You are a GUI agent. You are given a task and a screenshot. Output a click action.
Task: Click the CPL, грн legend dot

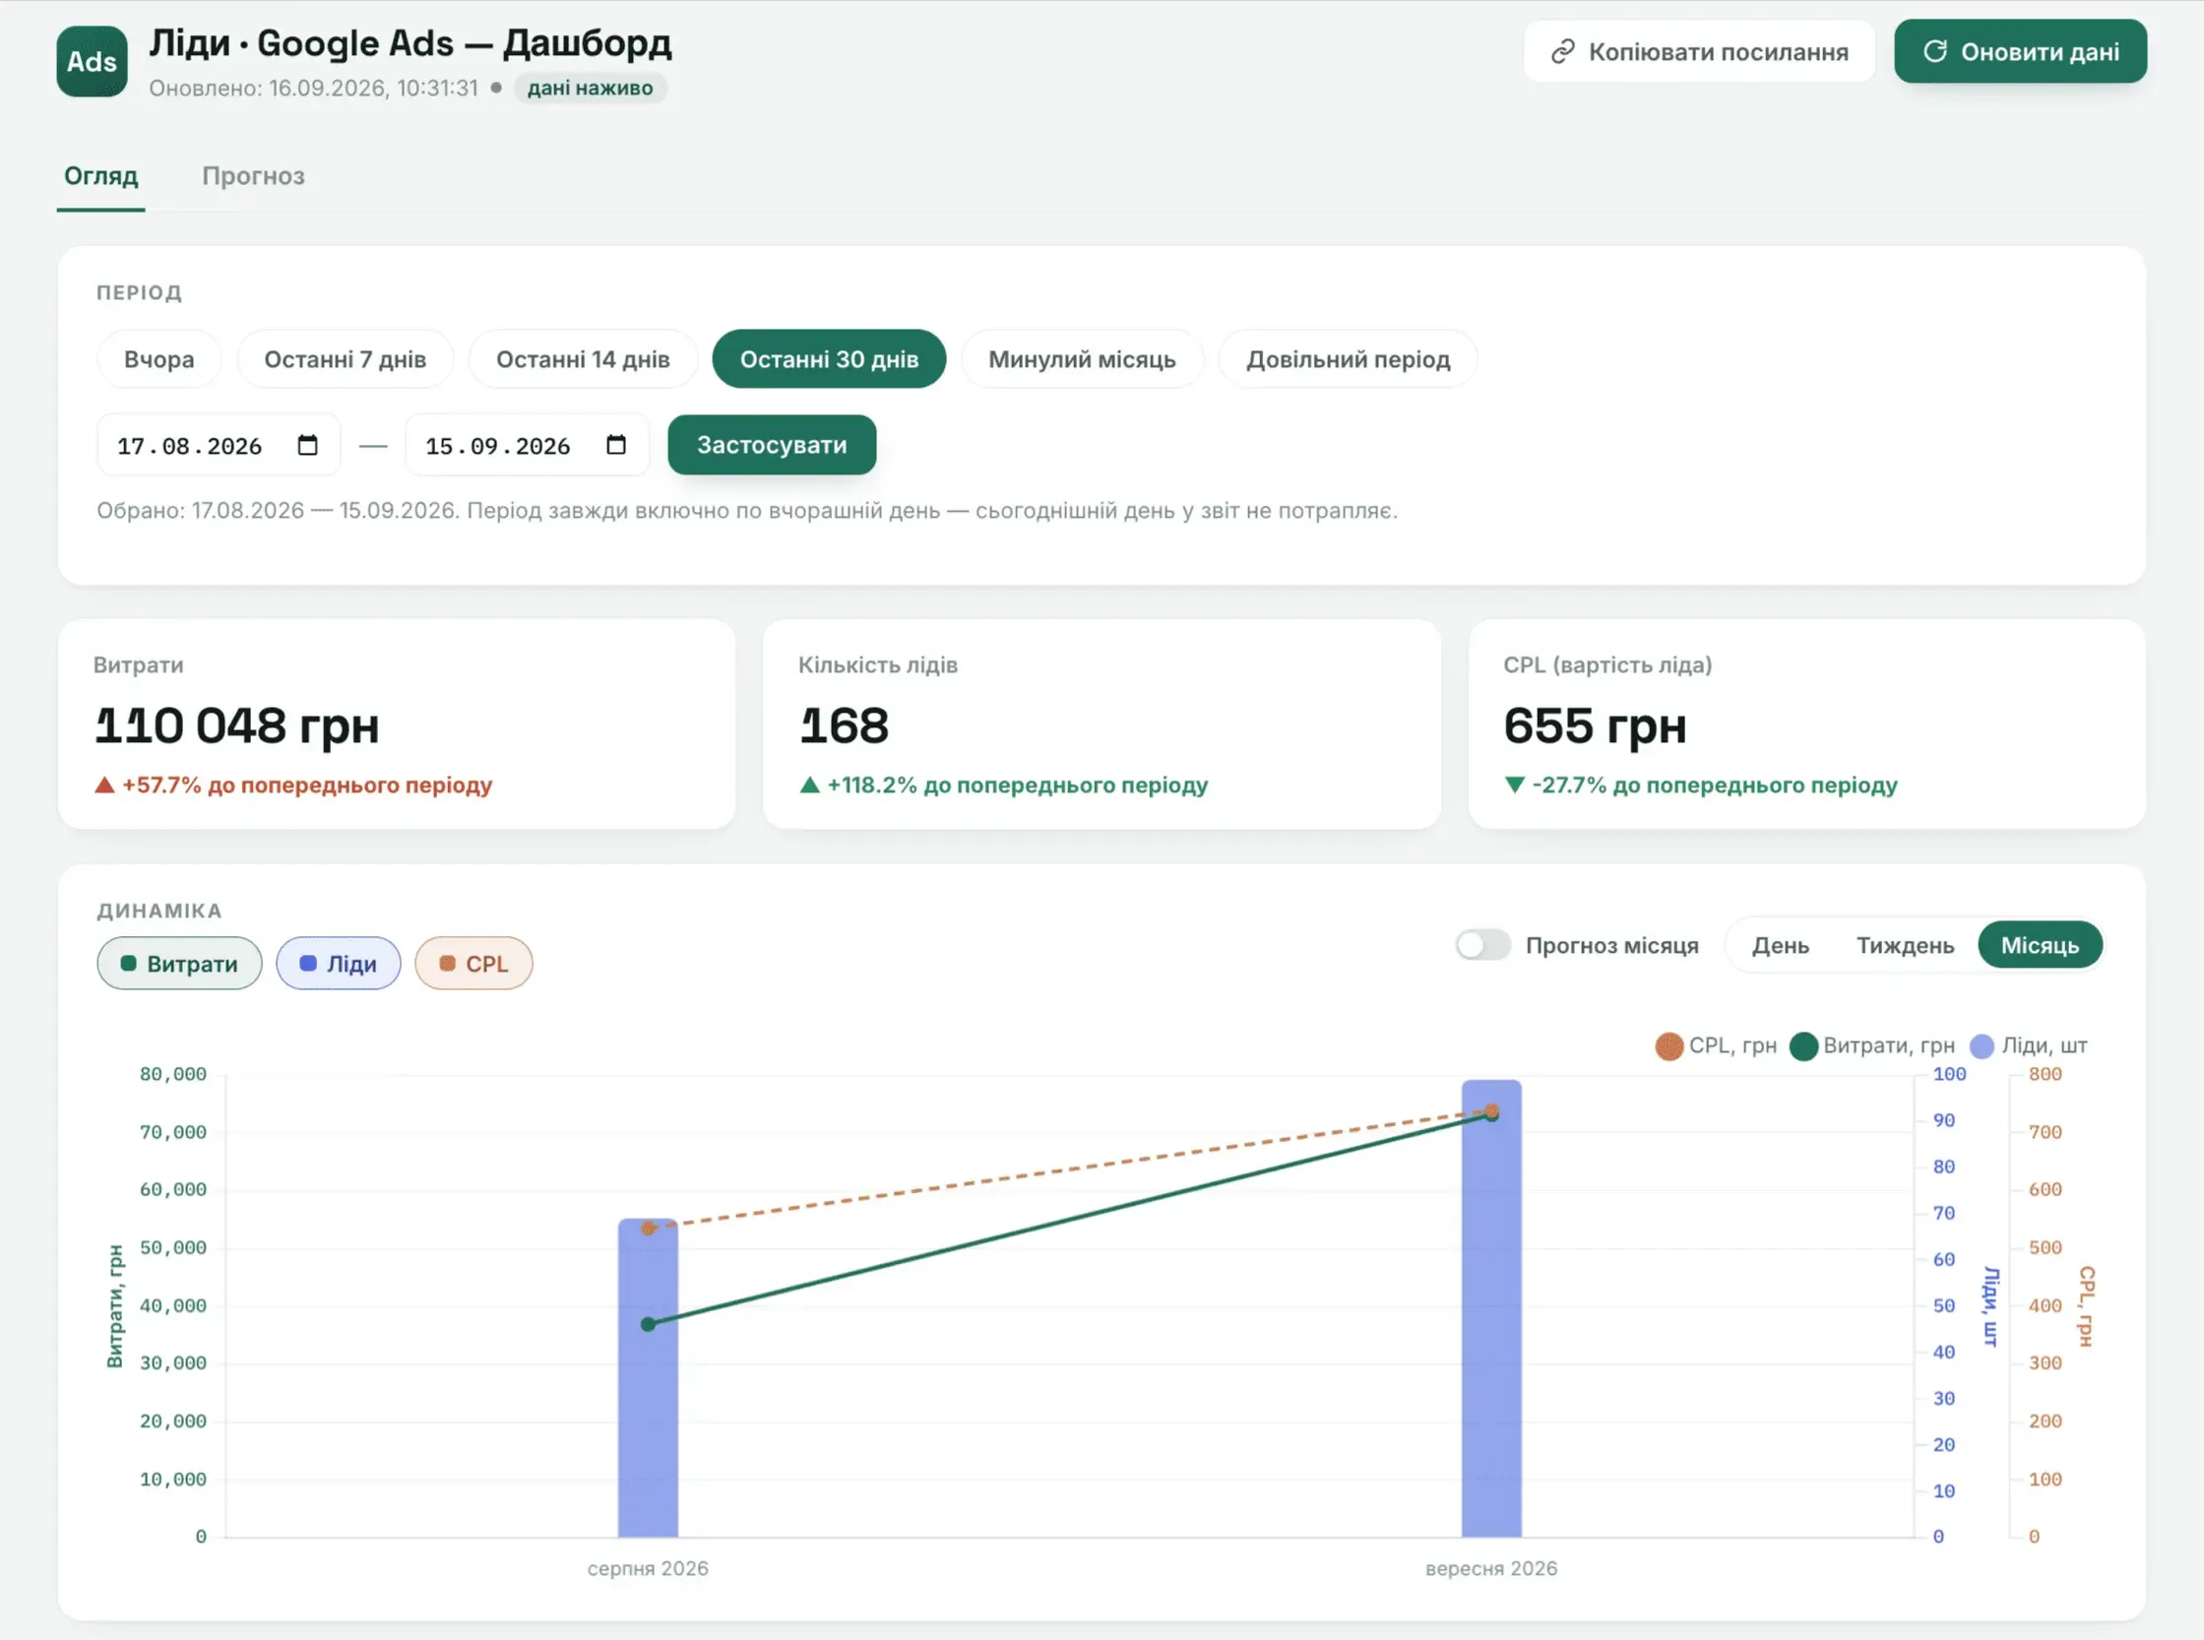(x=1669, y=1046)
